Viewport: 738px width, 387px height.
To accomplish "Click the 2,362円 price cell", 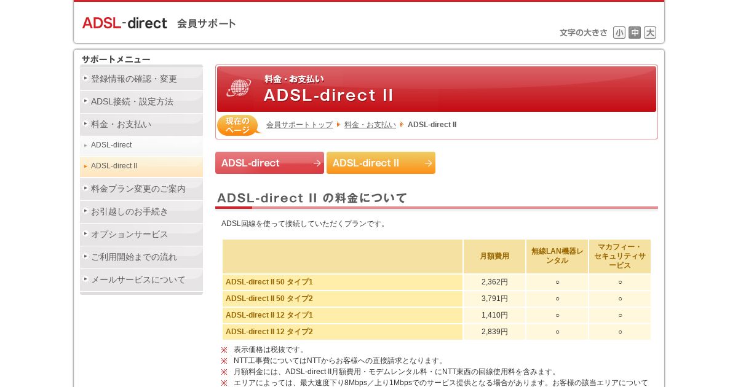I will coord(494,282).
